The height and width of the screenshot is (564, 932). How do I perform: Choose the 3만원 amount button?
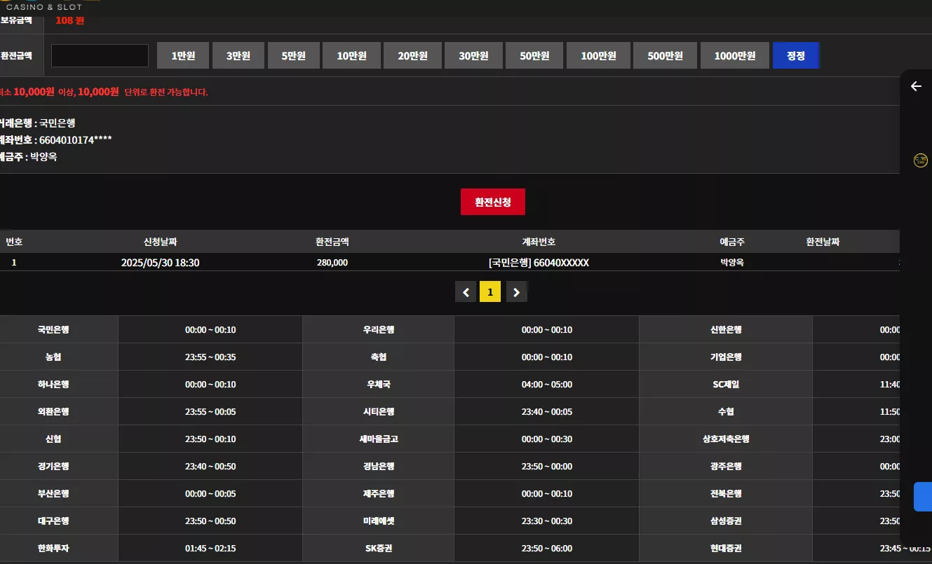(238, 56)
